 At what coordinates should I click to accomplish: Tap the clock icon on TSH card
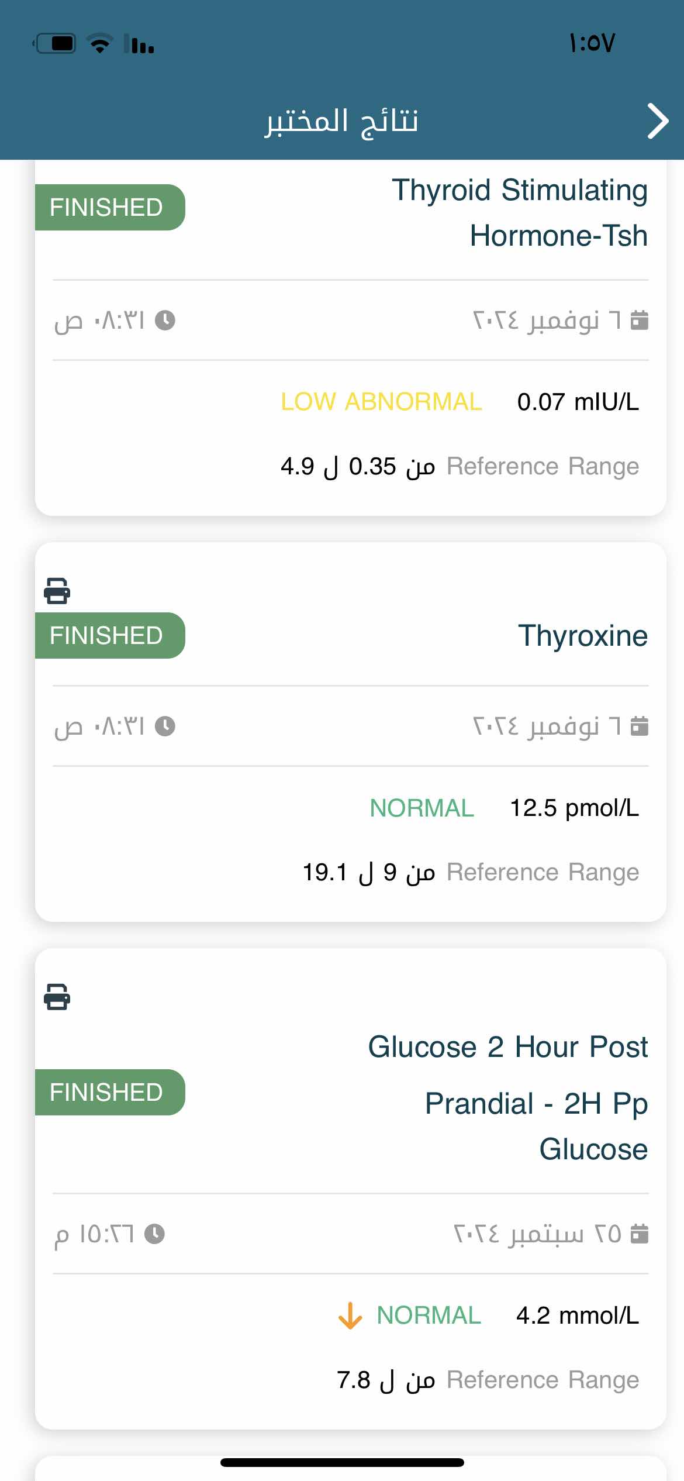coord(165,321)
